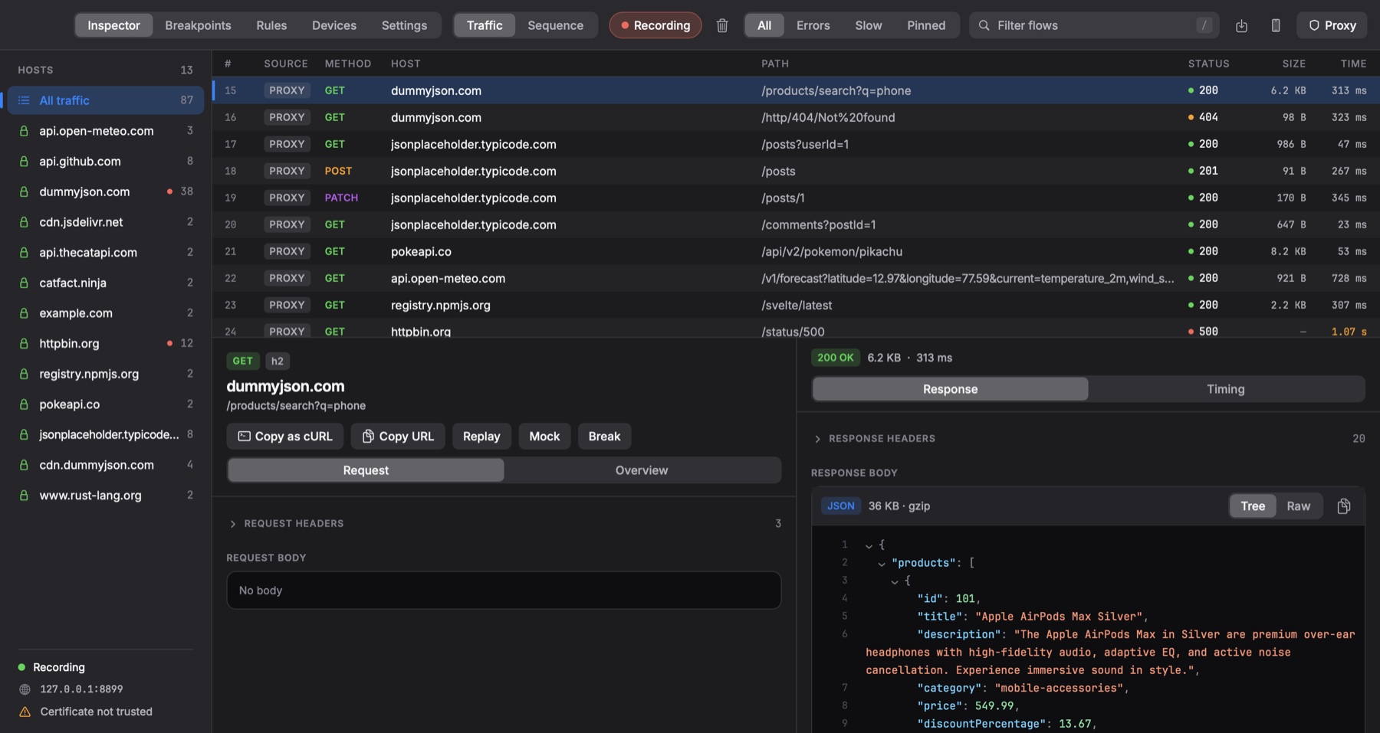Filter flows to Errors only
This screenshot has height=733, width=1380.
[x=813, y=25]
